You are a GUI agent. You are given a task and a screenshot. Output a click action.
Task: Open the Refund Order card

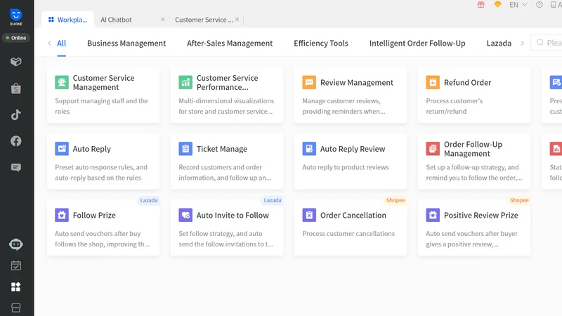coord(474,96)
